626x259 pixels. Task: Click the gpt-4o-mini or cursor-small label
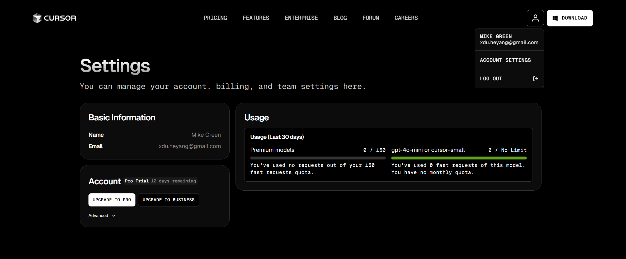pos(428,150)
